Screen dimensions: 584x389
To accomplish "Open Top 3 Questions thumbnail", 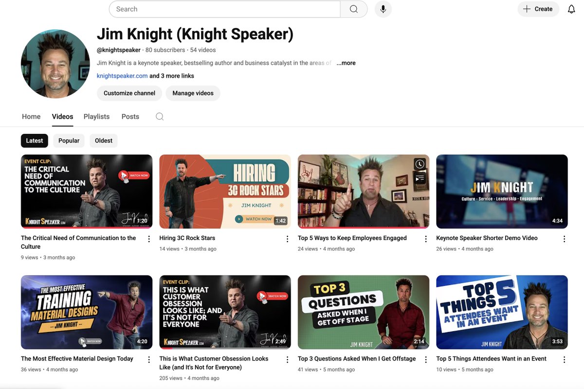I will coord(364,313).
